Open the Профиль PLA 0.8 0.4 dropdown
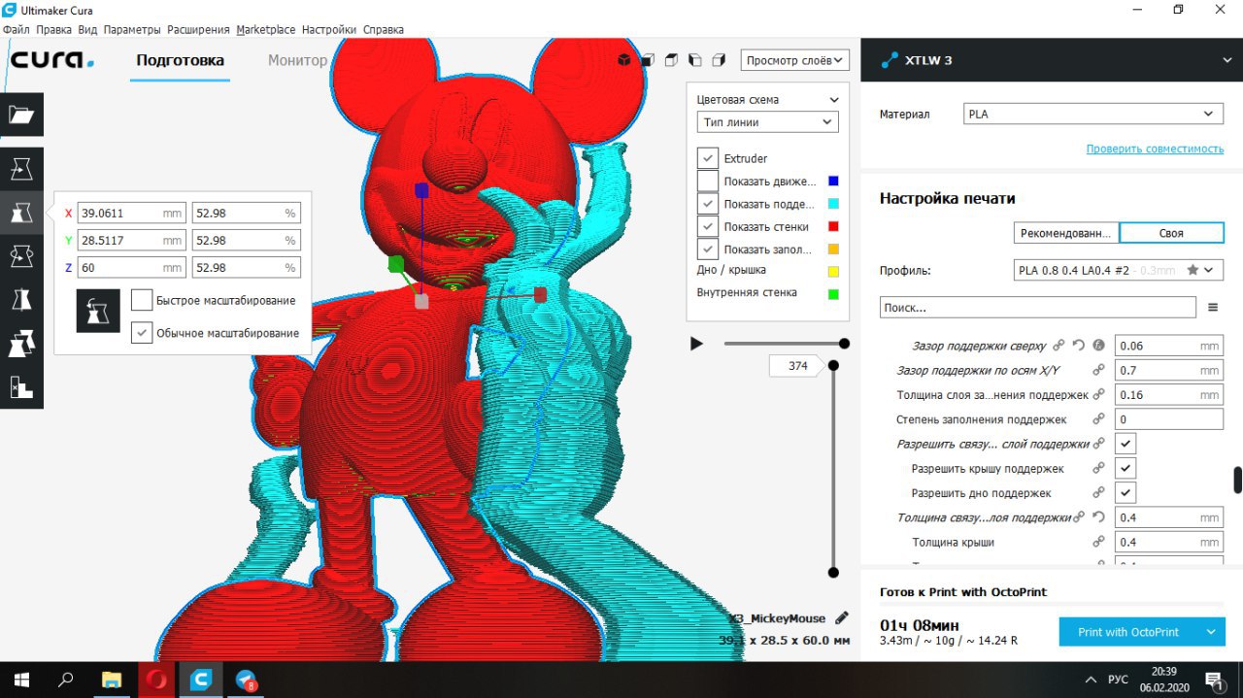This screenshot has width=1243, height=698. [1117, 270]
